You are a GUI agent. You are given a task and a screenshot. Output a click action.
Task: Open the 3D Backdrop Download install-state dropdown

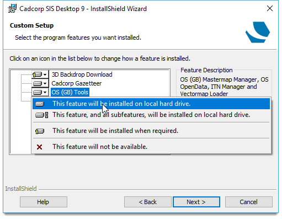(40, 74)
